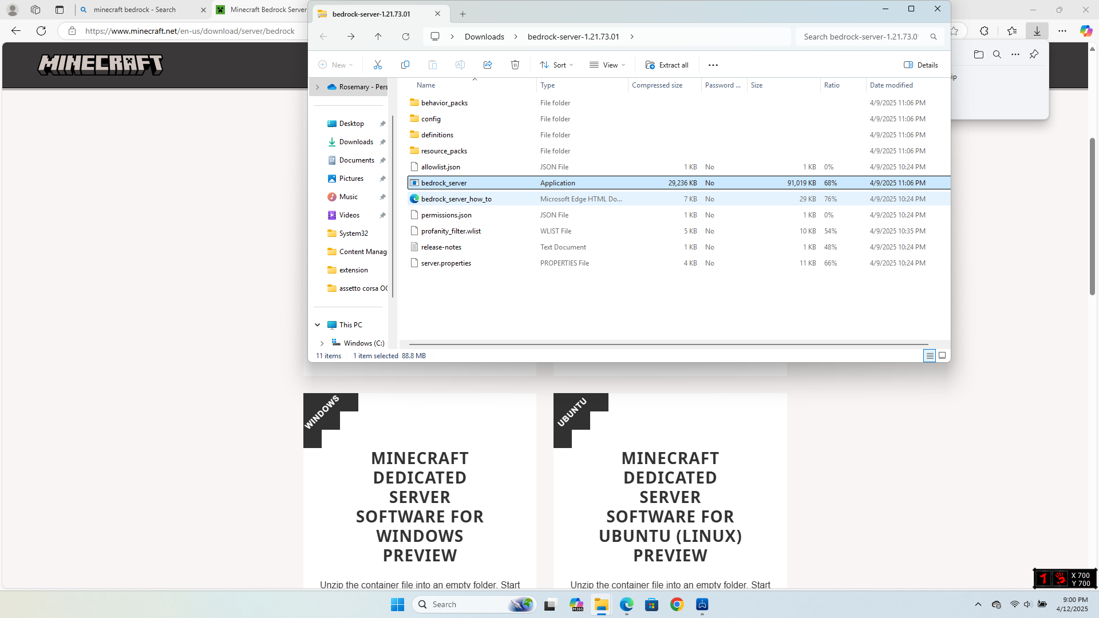
Task: Go back using File Explorer's back arrow
Action: point(323,37)
